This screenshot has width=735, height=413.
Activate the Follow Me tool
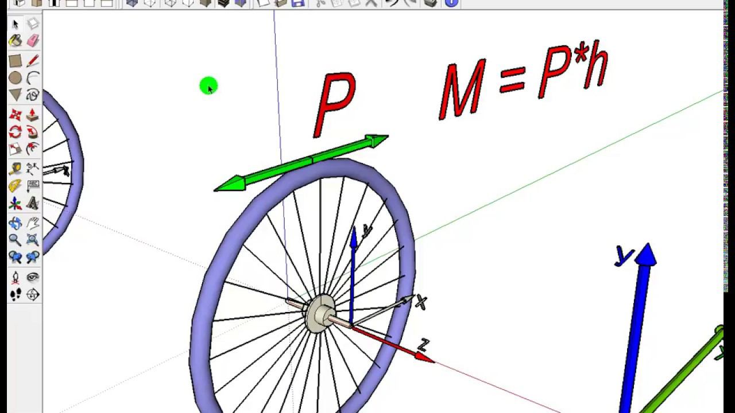click(33, 132)
